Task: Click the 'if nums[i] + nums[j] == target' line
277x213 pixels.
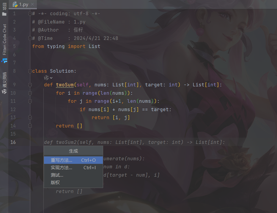Action: (125, 109)
